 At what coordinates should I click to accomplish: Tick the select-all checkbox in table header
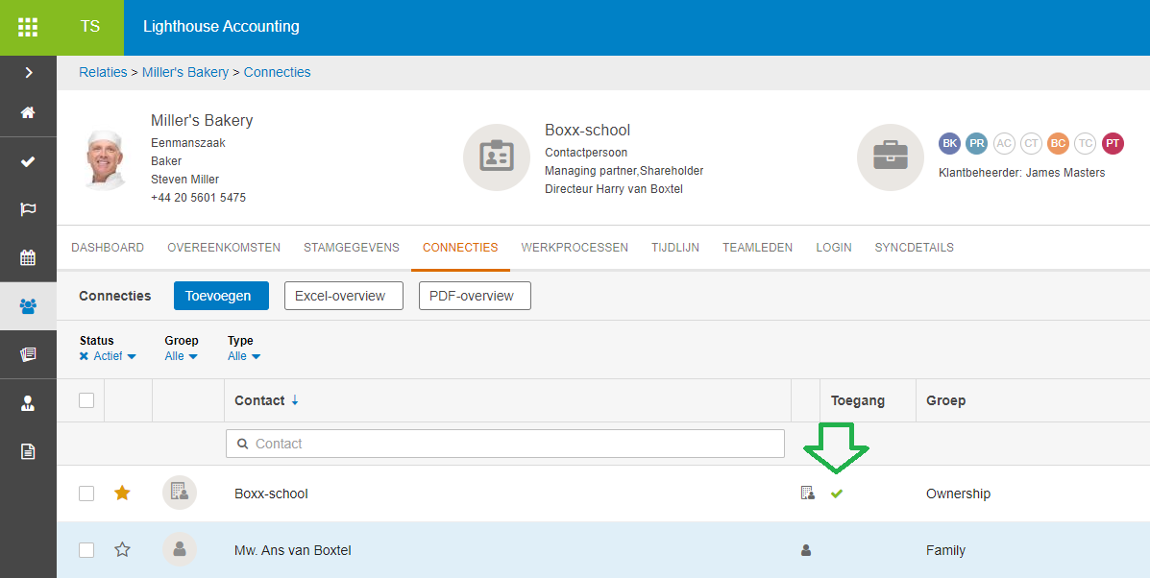[86, 400]
